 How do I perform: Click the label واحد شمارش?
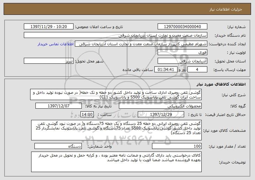coord(100,146)
